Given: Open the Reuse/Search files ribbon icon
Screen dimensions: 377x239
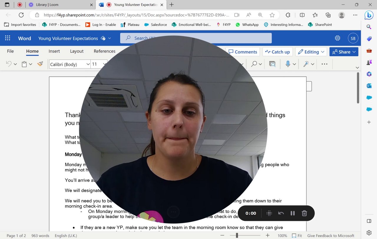Looking at the screenshot, I should tap(272, 64).
